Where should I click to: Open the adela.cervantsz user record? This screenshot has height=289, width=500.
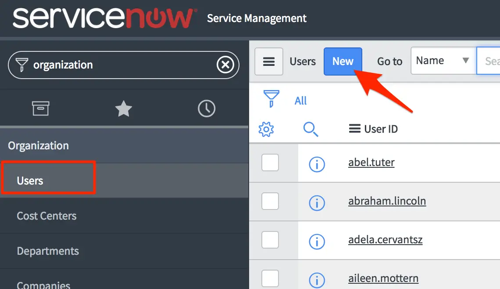[385, 240]
